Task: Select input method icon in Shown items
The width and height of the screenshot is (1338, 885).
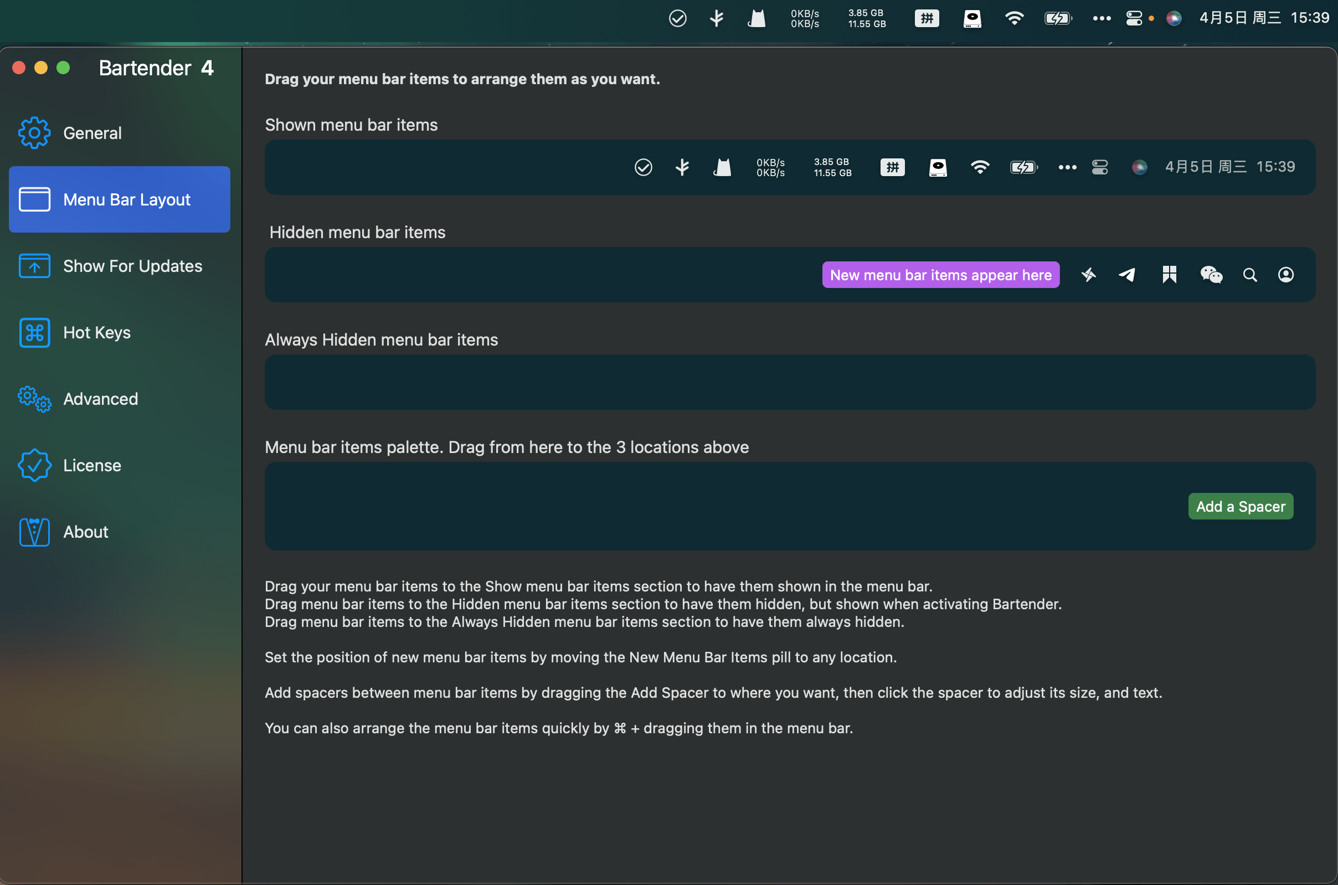Action: pos(892,167)
